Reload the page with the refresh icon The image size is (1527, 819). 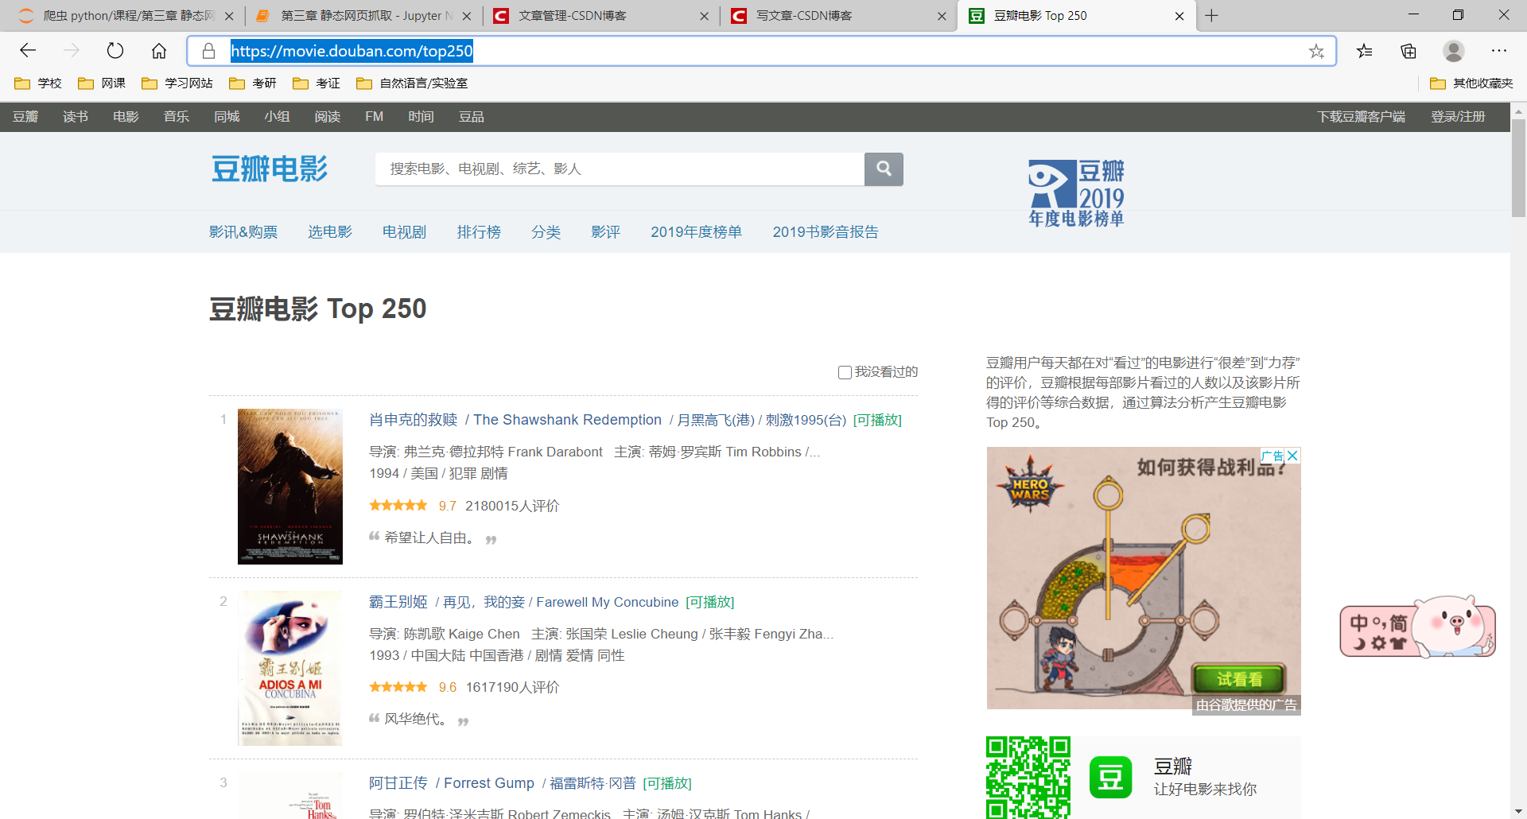tap(115, 51)
